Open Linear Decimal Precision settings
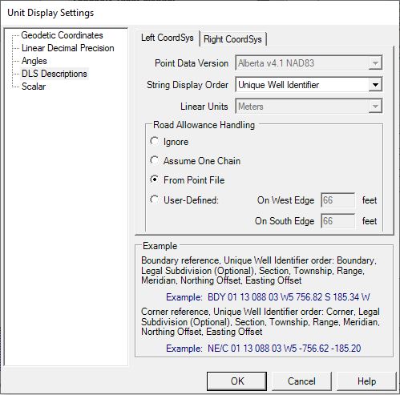 tap(68, 48)
